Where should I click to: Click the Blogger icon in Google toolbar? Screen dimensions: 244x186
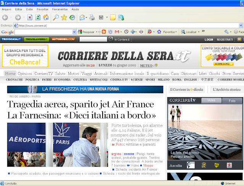pos(104,32)
